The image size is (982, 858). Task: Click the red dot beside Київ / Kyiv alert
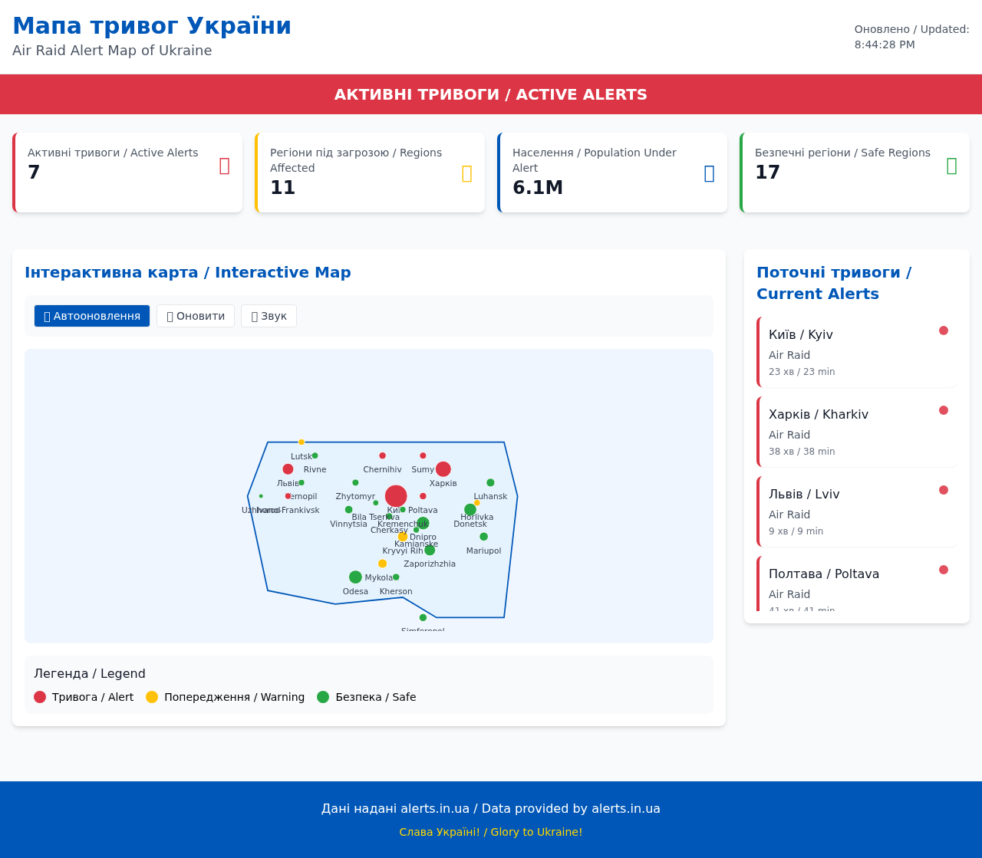[x=944, y=330]
